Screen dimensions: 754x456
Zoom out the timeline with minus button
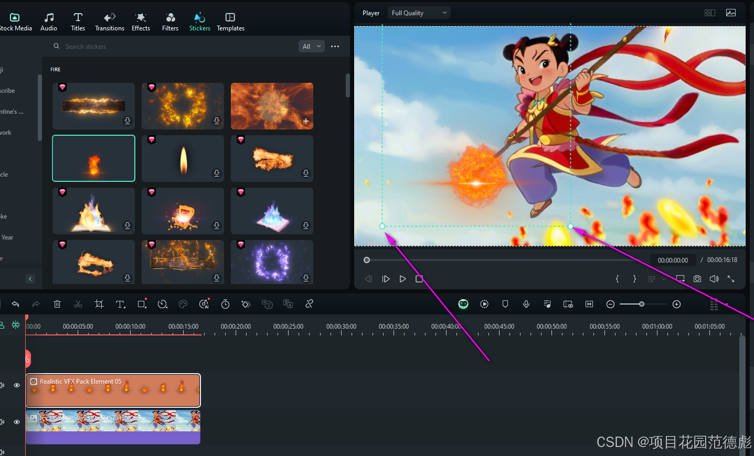click(610, 304)
